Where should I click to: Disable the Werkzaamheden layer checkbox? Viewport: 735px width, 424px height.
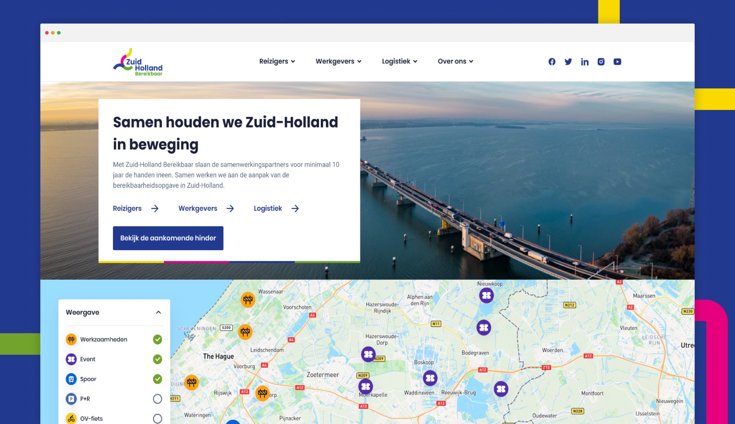click(157, 339)
